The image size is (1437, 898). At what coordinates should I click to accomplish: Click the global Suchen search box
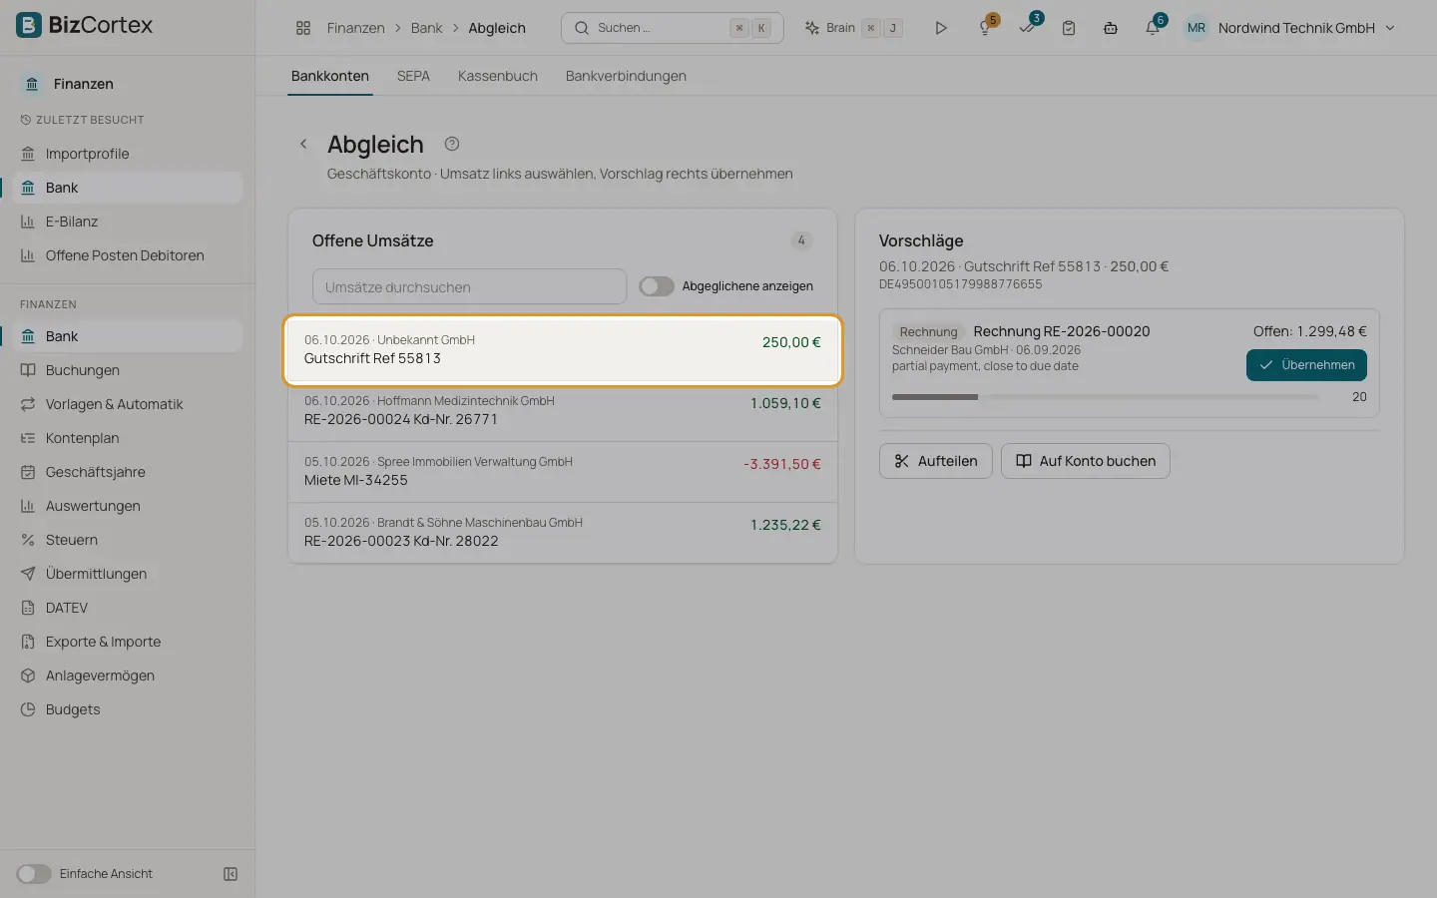[673, 28]
